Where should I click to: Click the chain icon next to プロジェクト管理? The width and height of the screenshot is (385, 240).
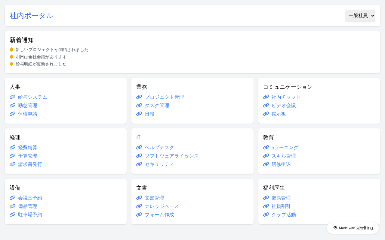(139, 97)
